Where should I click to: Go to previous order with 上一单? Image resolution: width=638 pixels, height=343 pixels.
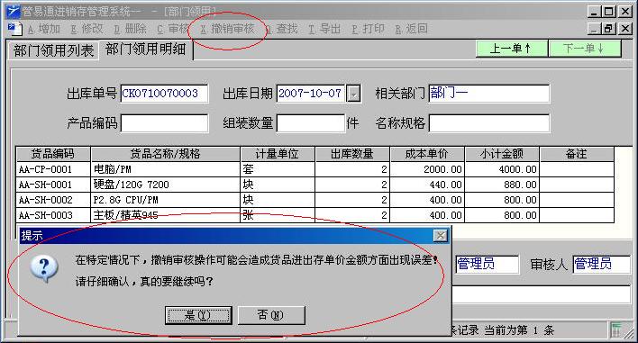tap(511, 49)
